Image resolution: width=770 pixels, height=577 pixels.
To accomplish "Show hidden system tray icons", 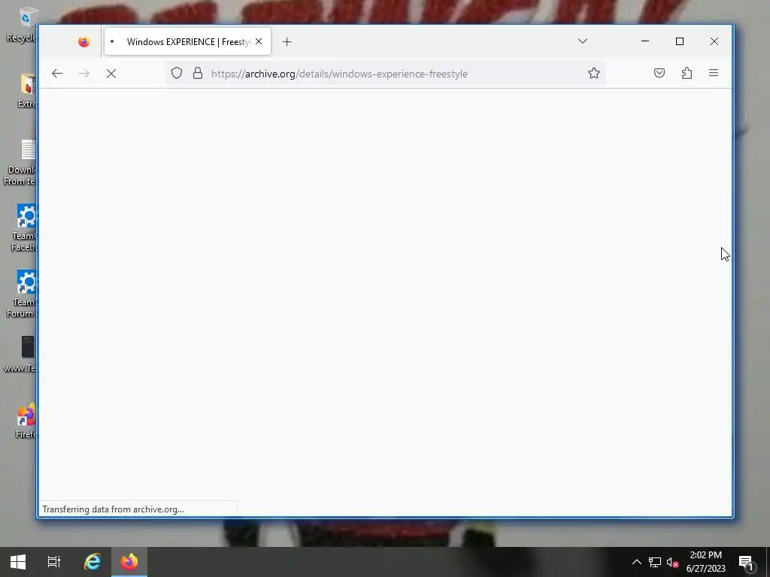I will coord(636,562).
